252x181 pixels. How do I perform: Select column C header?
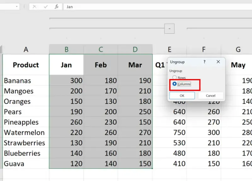tap(101, 50)
